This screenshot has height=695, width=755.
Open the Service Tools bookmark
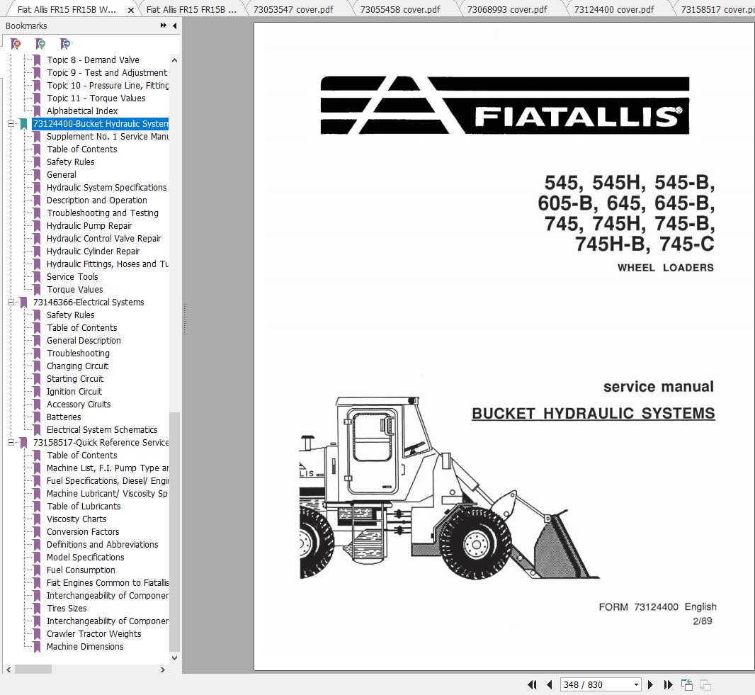(x=72, y=277)
